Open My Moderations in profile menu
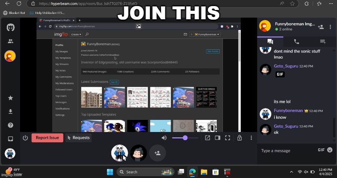Viewport: 337px width, 178px height. (64, 83)
